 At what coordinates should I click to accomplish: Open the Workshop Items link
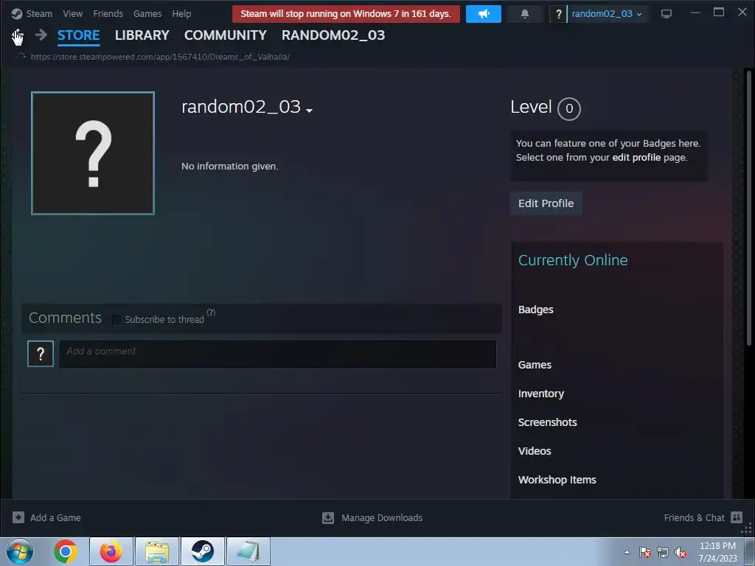[557, 480]
